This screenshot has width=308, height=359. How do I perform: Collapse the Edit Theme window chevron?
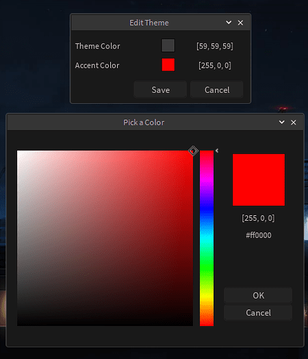tap(229, 23)
